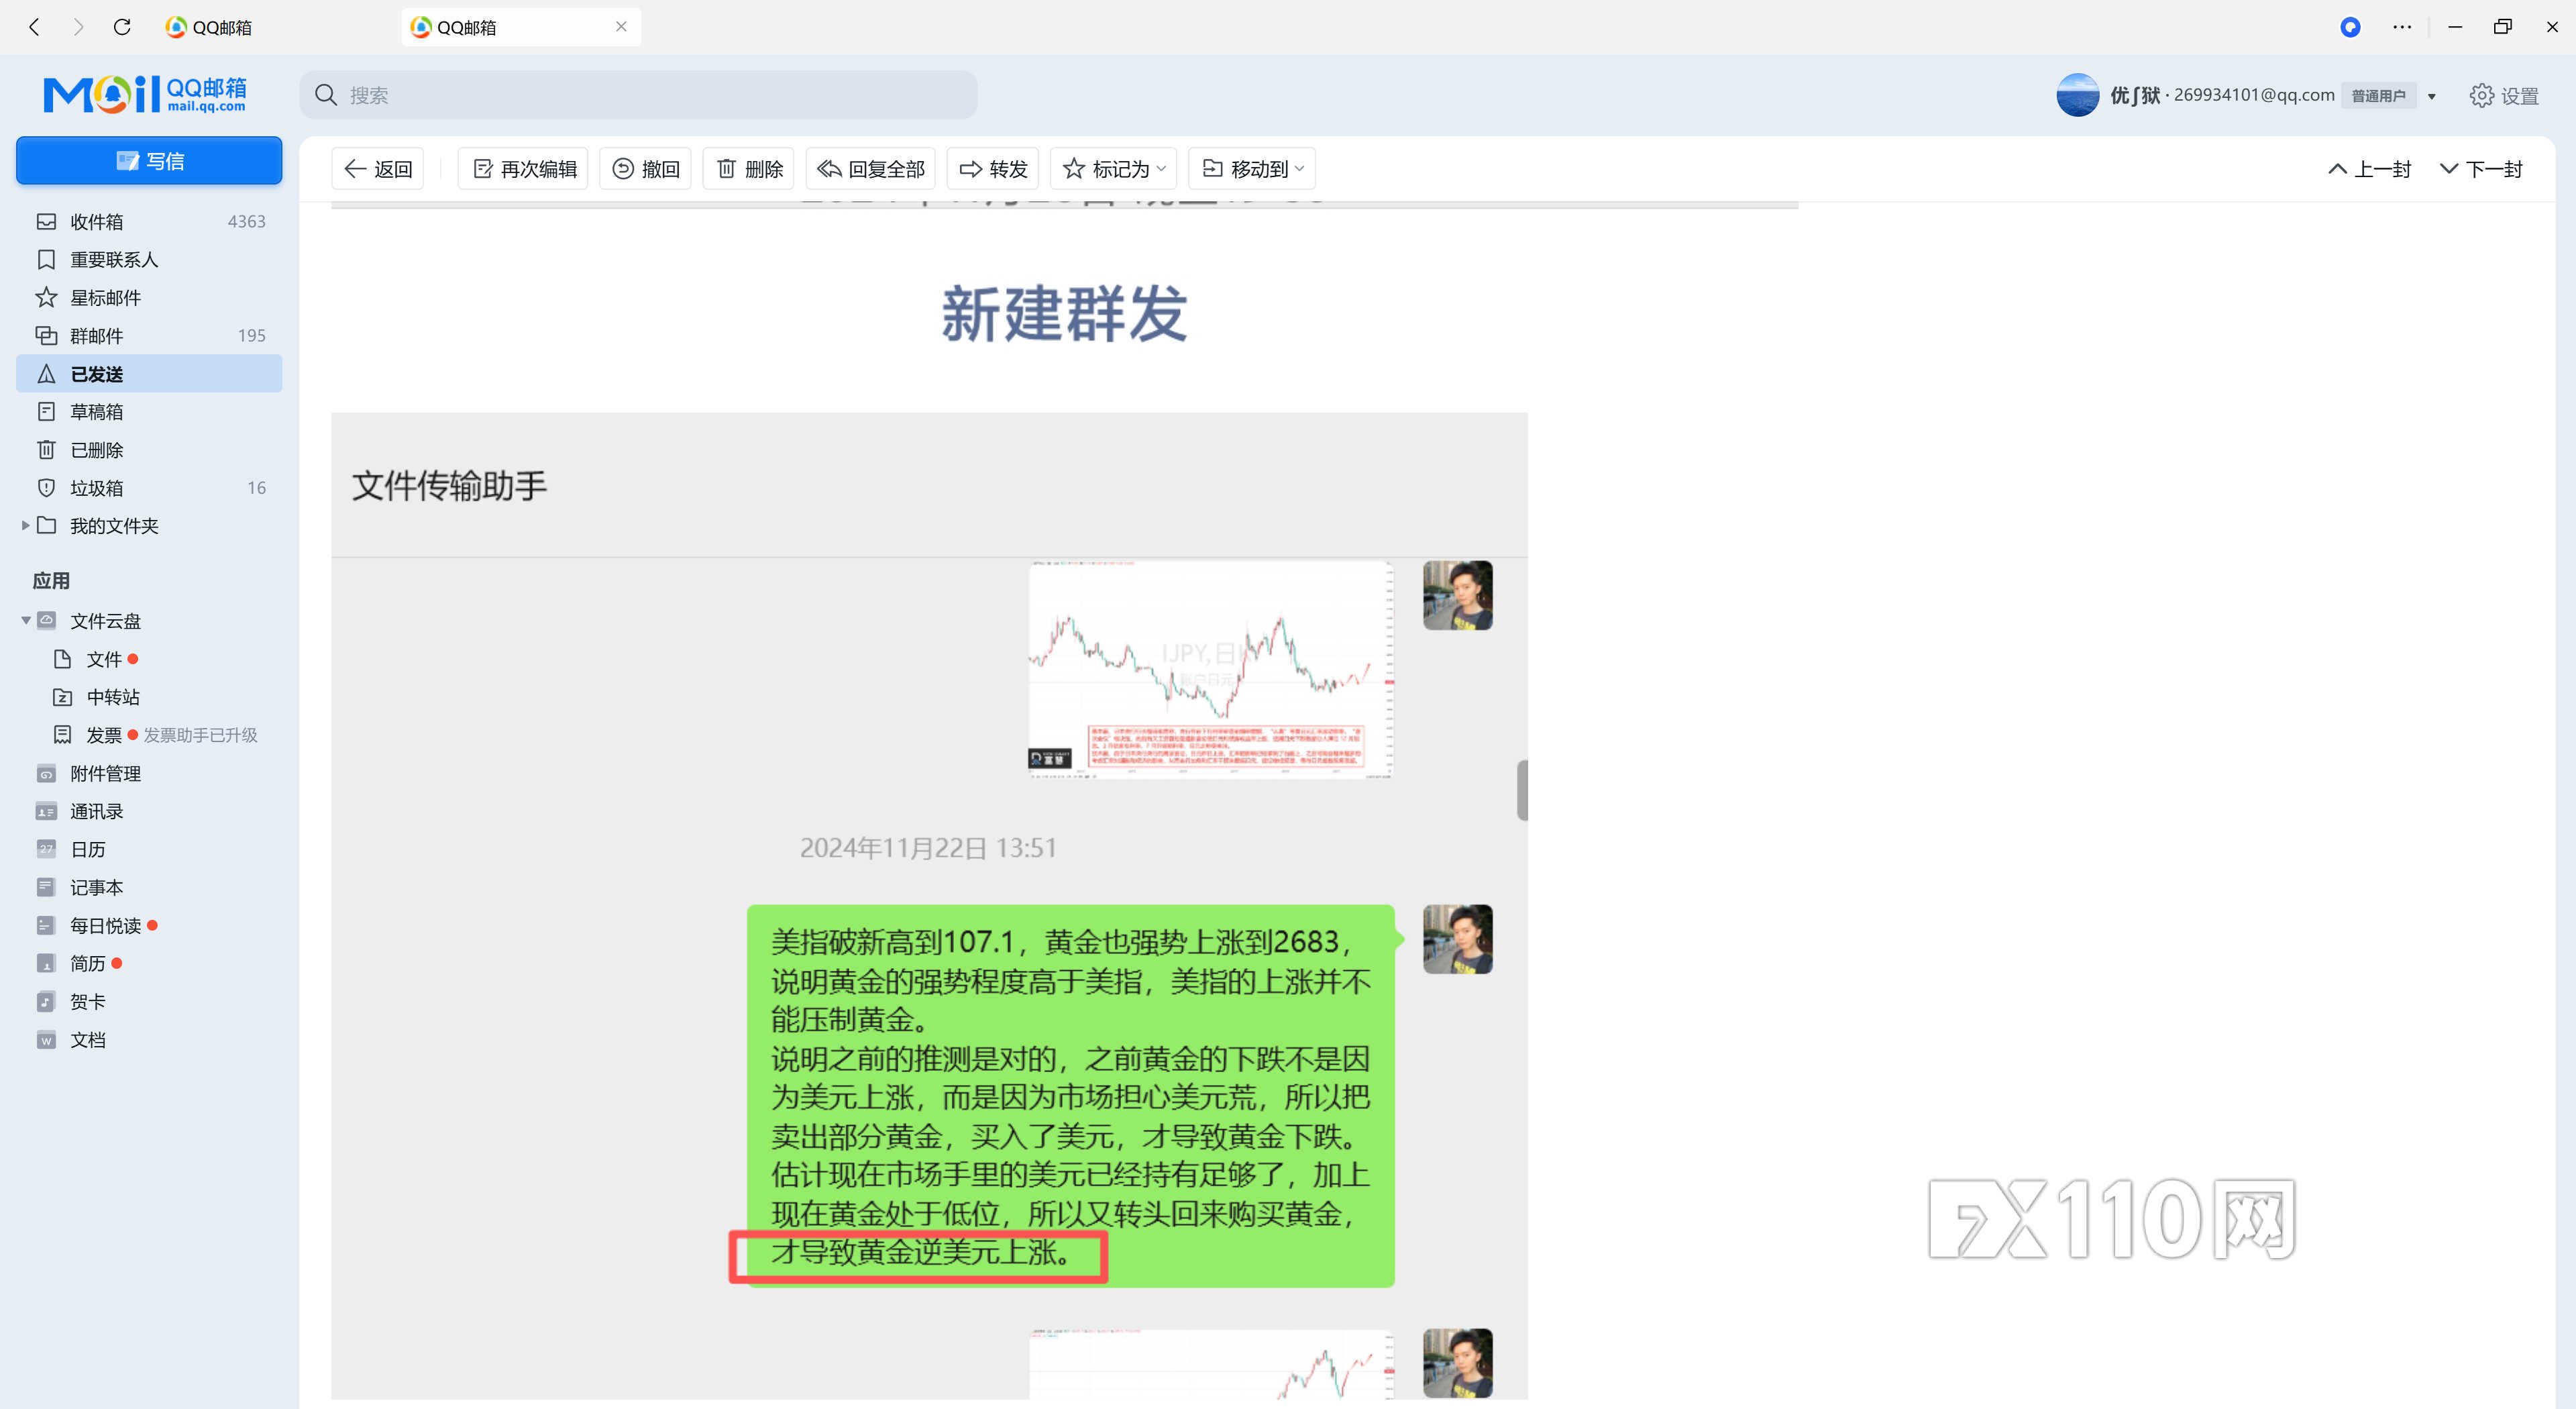
Task: Reload the page with refresh icon
Action: tap(122, 27)
